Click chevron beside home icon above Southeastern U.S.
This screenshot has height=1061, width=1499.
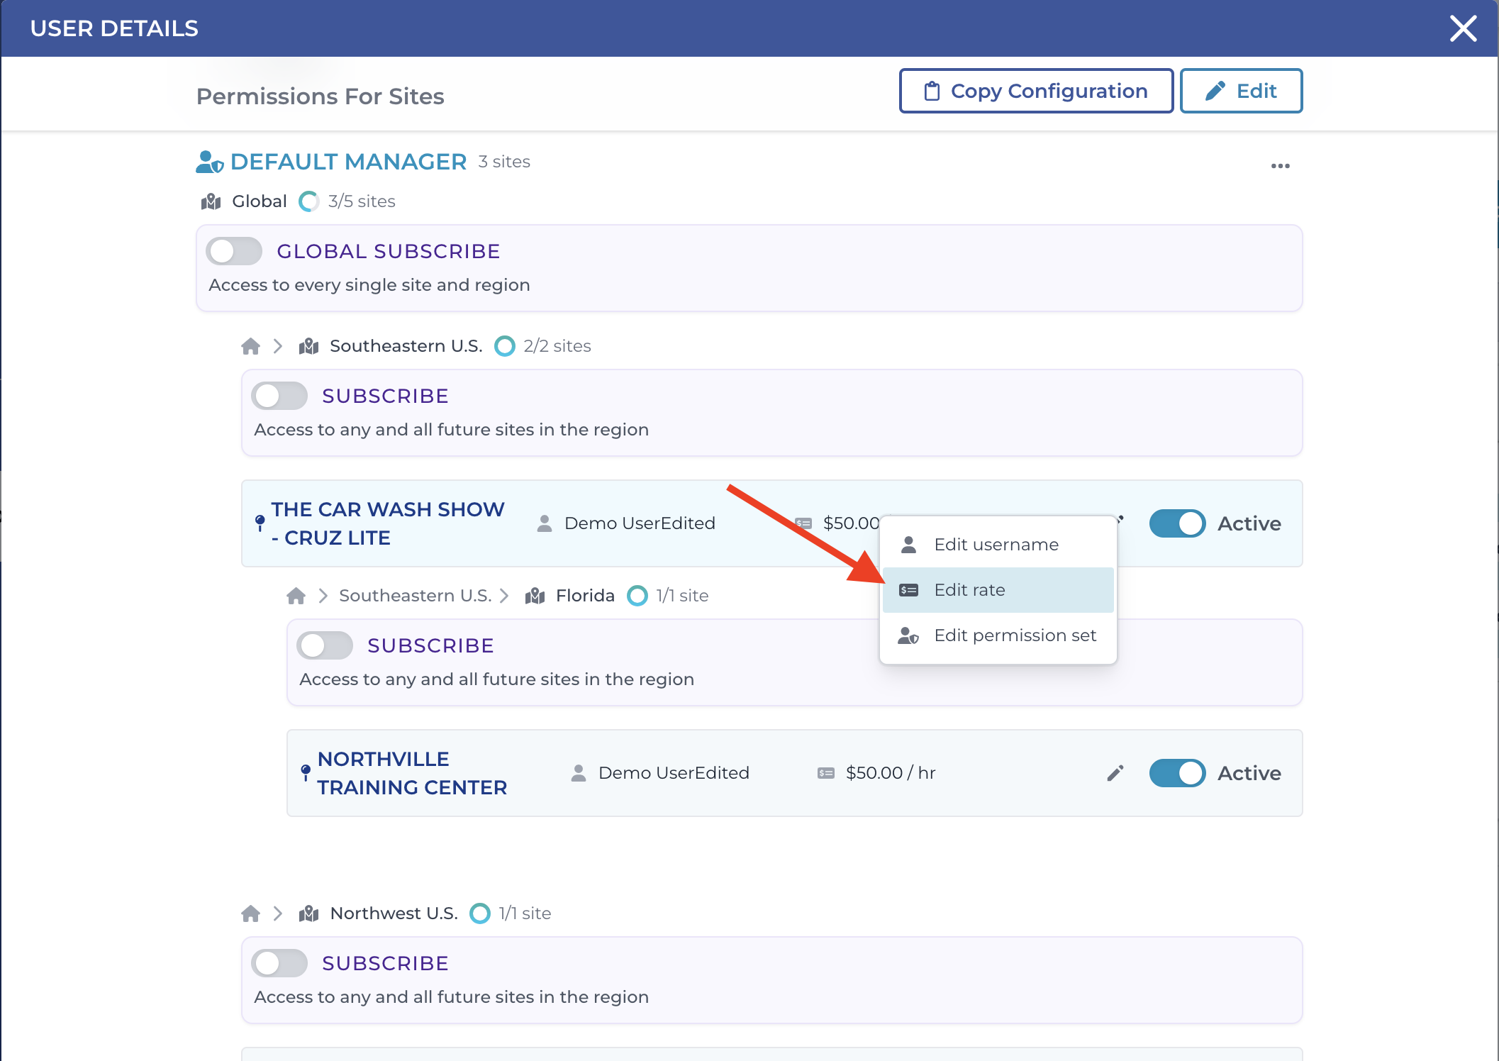pos(278,346)
